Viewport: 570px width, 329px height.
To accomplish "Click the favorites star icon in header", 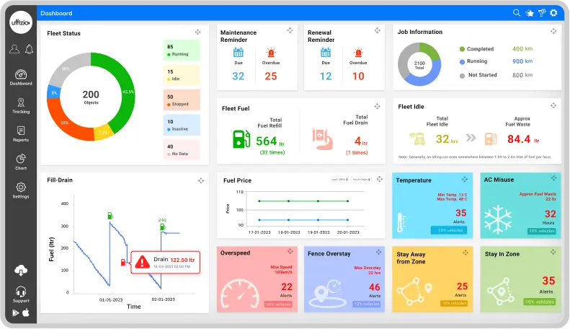I will tap(530, 13).
